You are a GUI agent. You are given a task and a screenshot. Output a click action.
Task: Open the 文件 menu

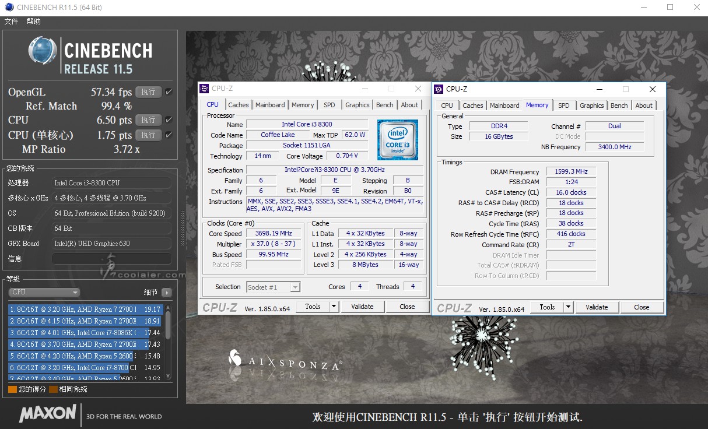coord(11,22)
